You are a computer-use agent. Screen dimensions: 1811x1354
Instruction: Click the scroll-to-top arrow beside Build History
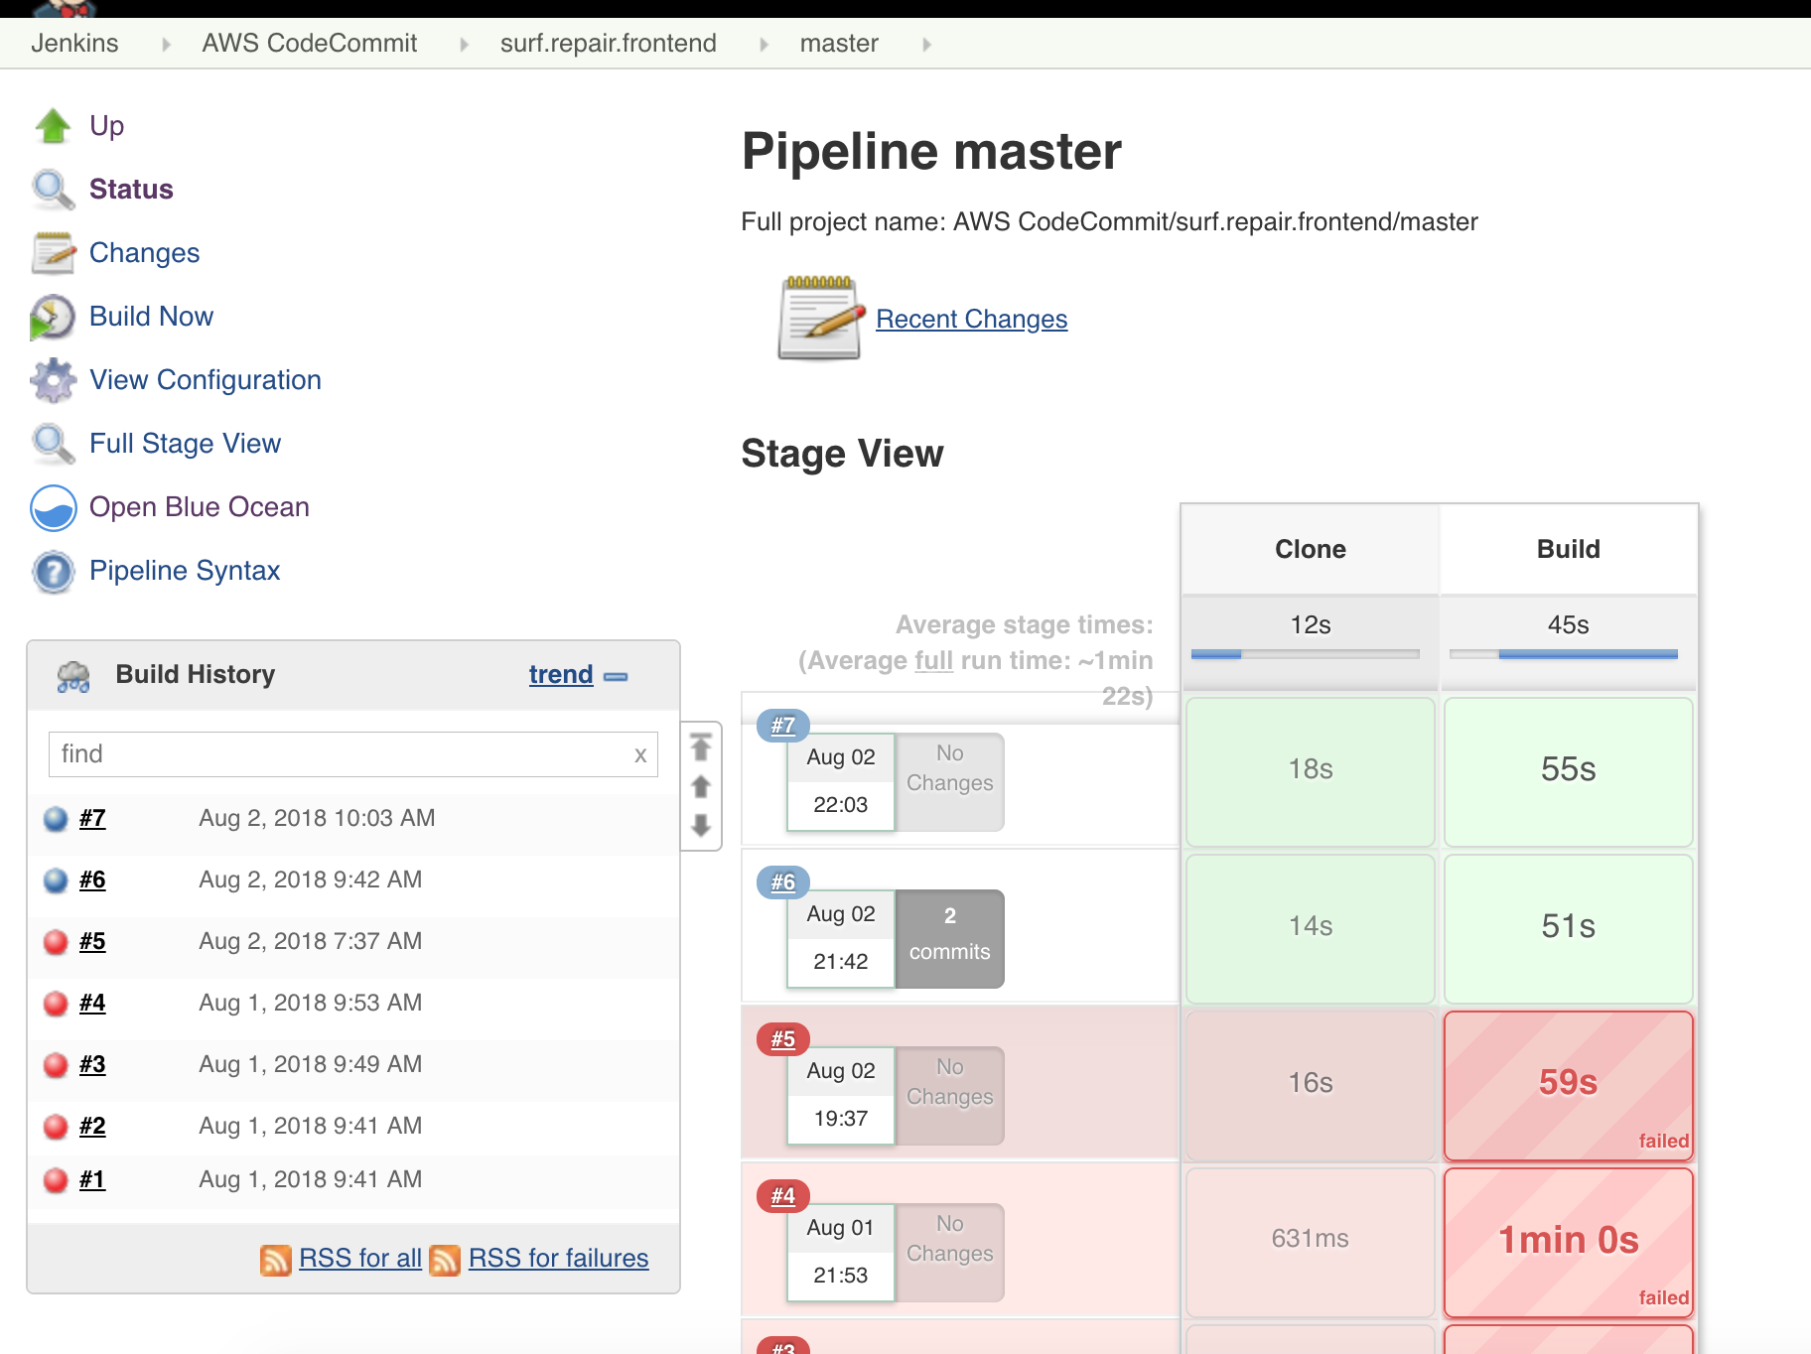point(702,745)
